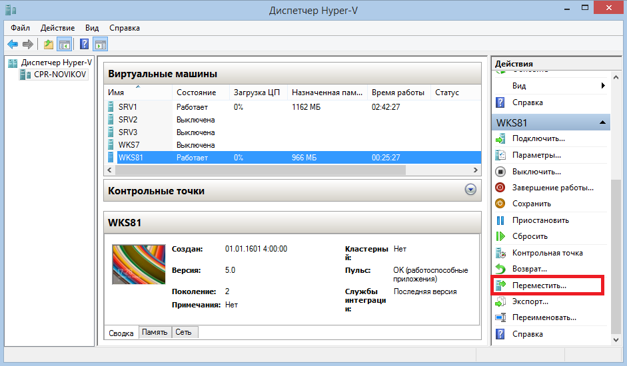Viewport: 627px width, 366px height.
Task: Click the virtual machines list horizontal scrollbar
Action: [260, 170]
